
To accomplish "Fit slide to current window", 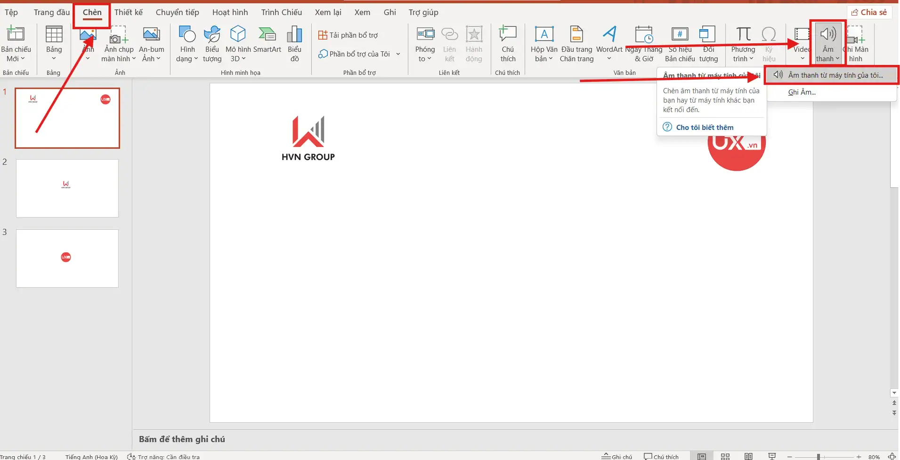I will tap(892, 456).
